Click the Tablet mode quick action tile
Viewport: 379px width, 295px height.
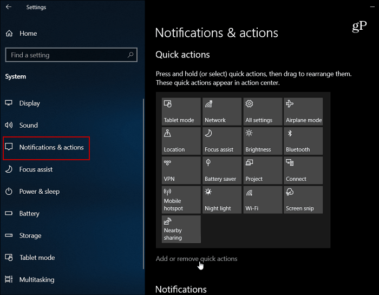point(181,112)
